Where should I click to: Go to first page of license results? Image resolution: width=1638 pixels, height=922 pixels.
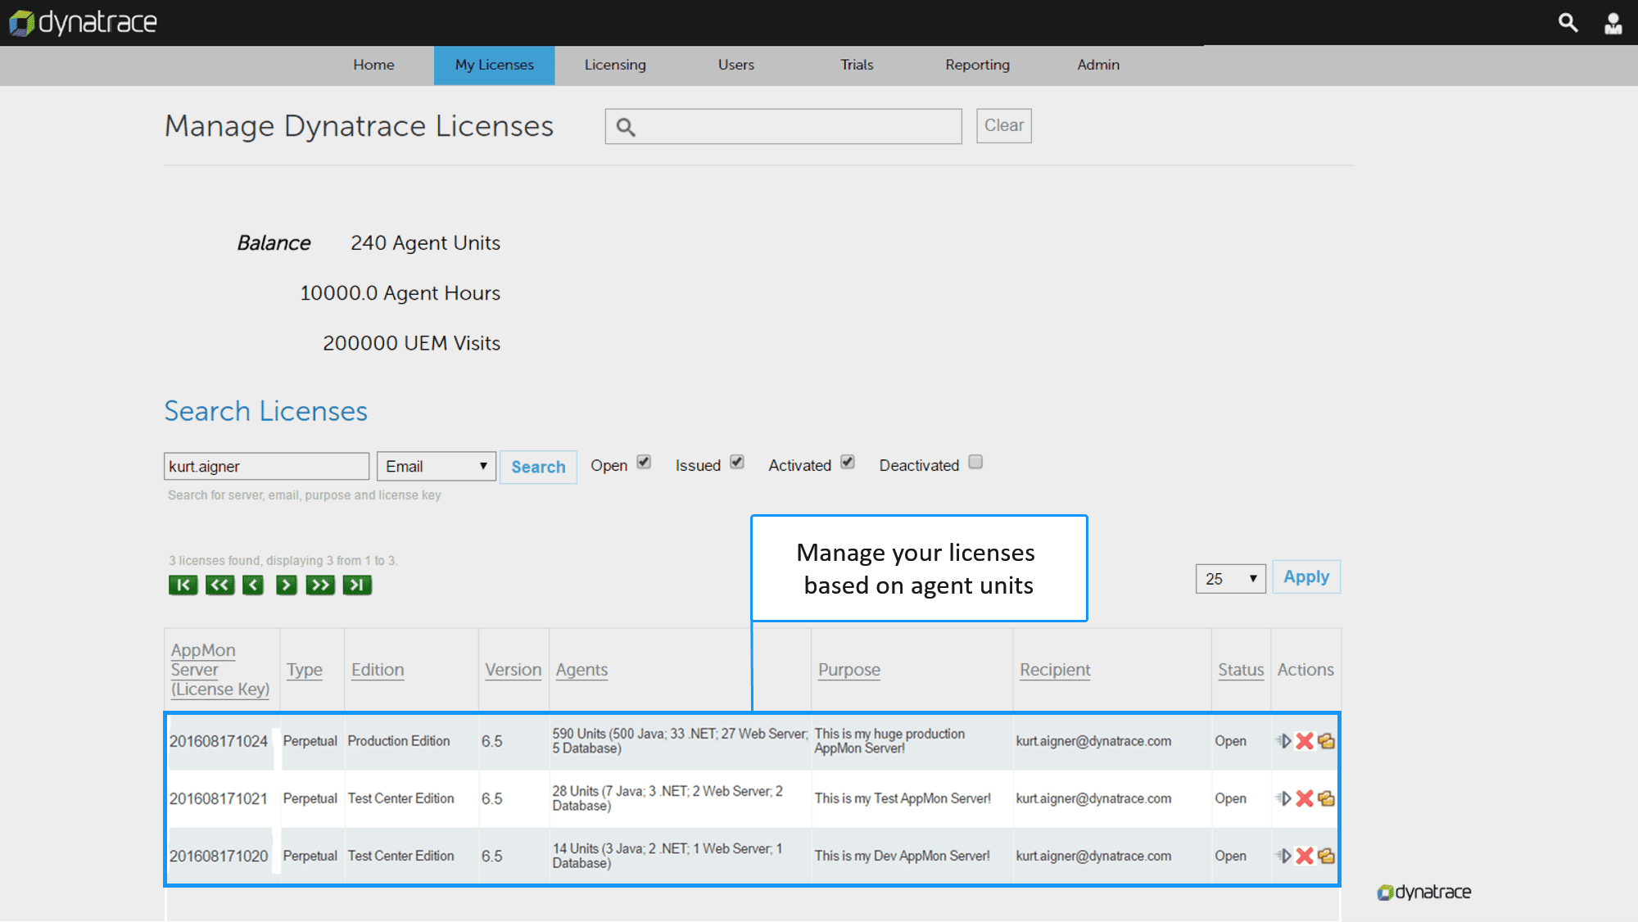click(x=183, y=585)
